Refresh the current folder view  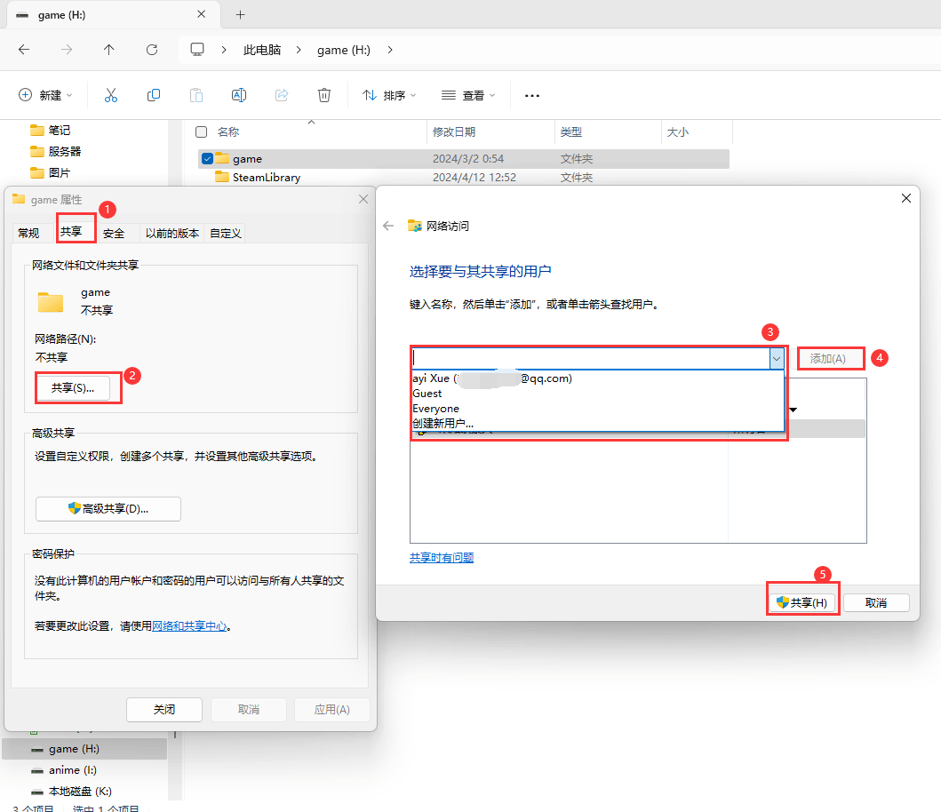pyautogui.click(x=152, y=49)
